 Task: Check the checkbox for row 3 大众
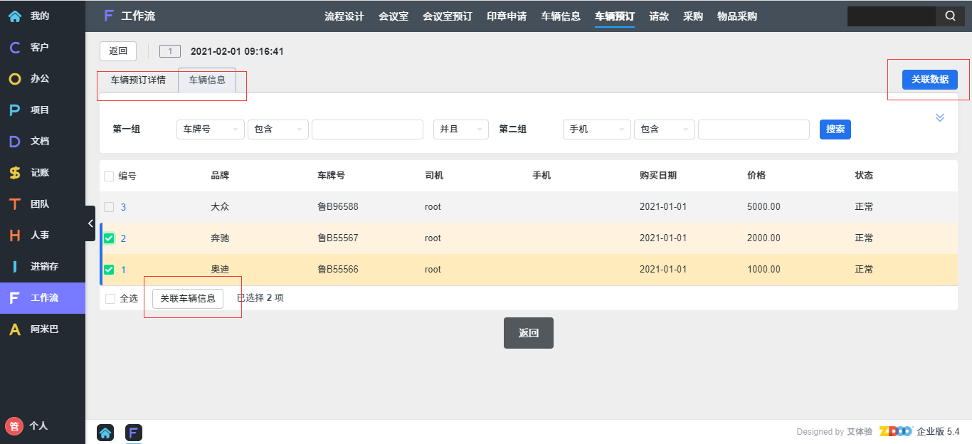coord(109,207)
